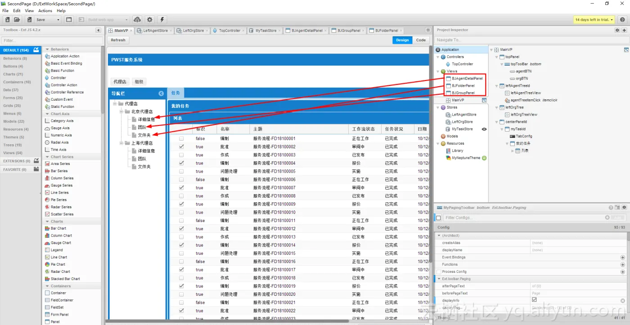Collapse the Stores node in inspector
The height and width of the screenshot is (325, 630).
click(x=437, y=107)
